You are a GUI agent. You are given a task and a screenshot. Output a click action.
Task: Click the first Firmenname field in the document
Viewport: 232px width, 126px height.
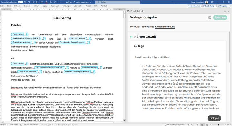coord(20,34)
